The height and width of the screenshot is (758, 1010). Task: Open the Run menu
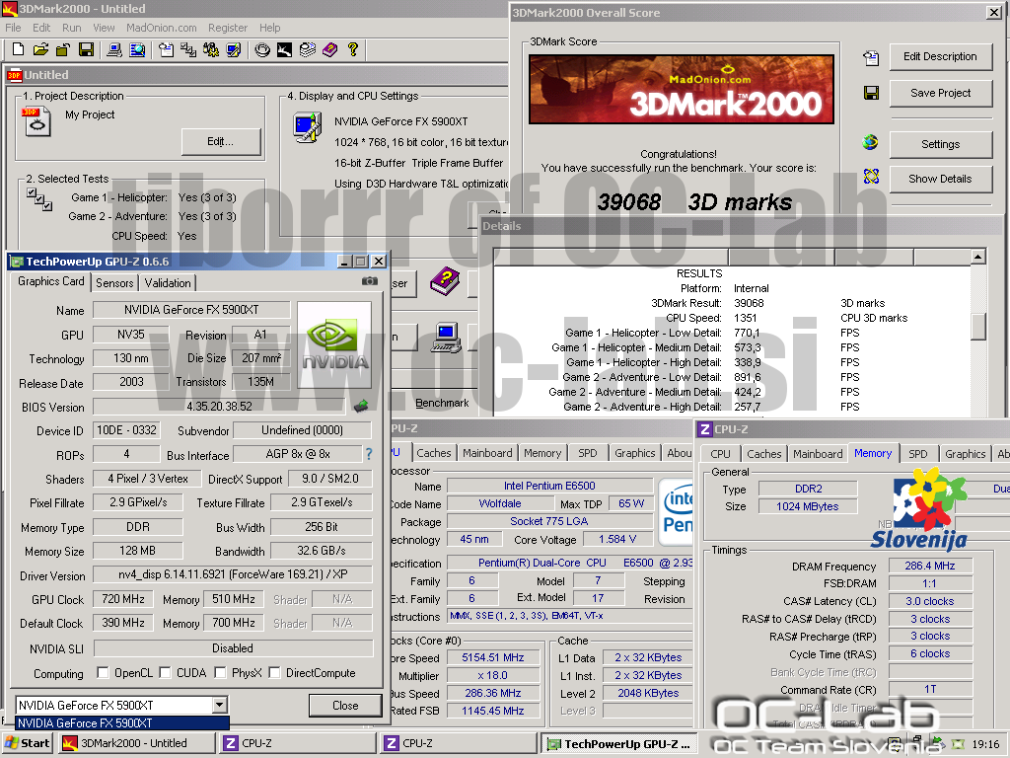(71, 28)
